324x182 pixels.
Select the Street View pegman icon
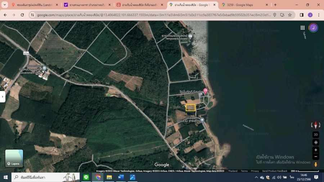(316, 164)
